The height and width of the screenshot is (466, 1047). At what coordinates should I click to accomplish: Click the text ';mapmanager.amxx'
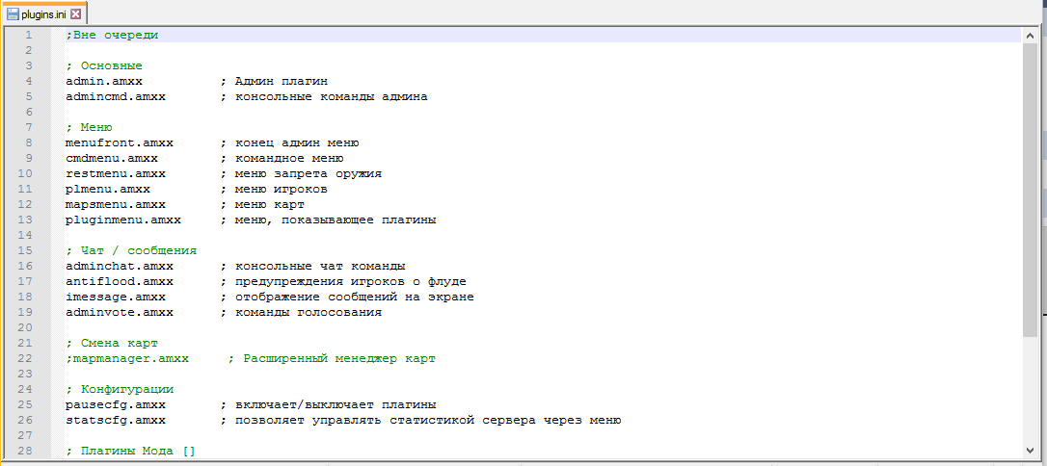coord(127,359)
